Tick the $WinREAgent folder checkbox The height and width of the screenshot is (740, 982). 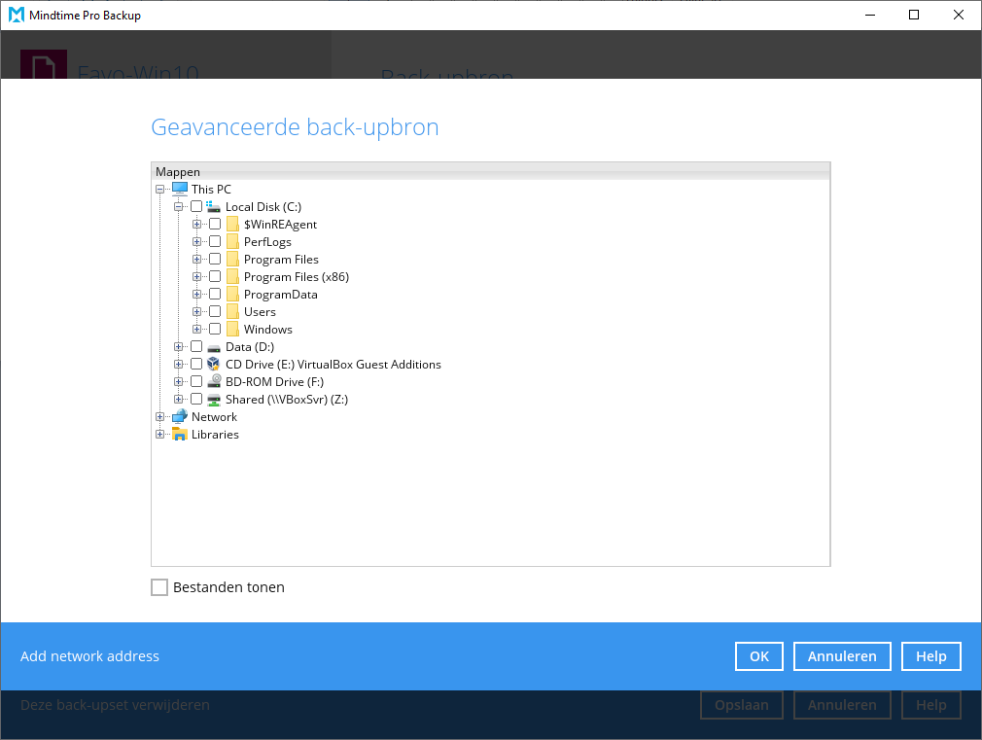(215, 224)
